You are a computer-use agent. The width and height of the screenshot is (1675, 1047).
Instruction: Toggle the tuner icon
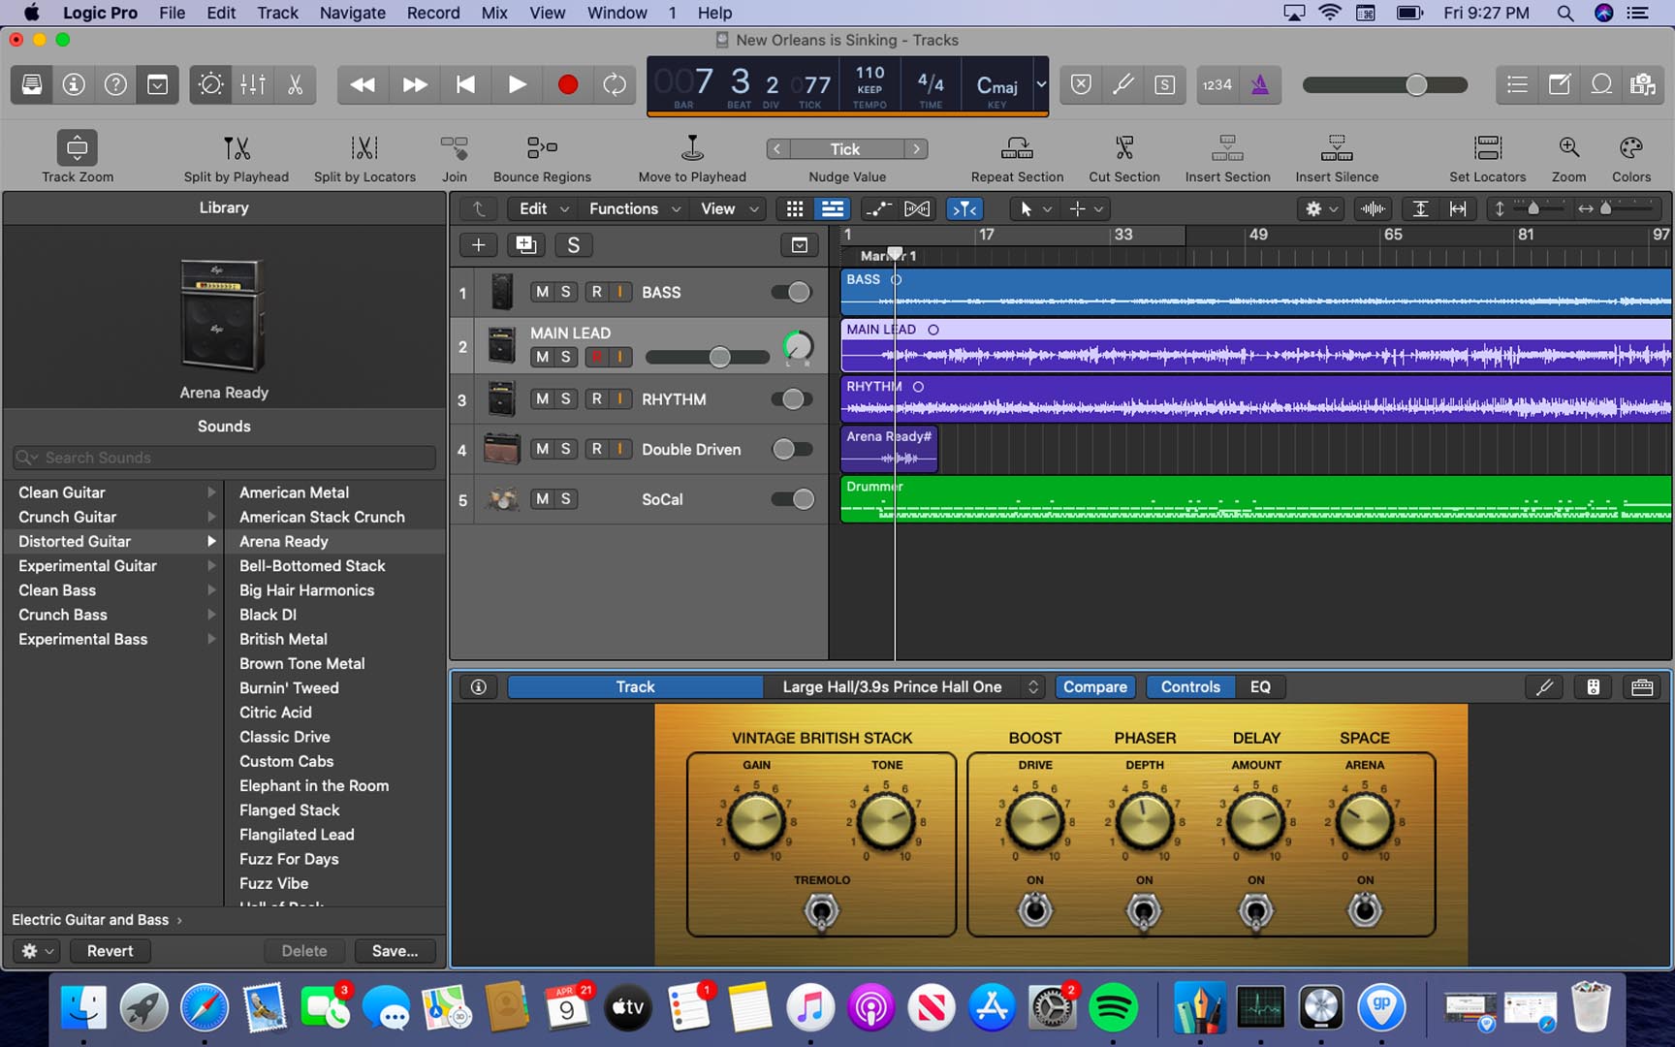point(1122,84)
